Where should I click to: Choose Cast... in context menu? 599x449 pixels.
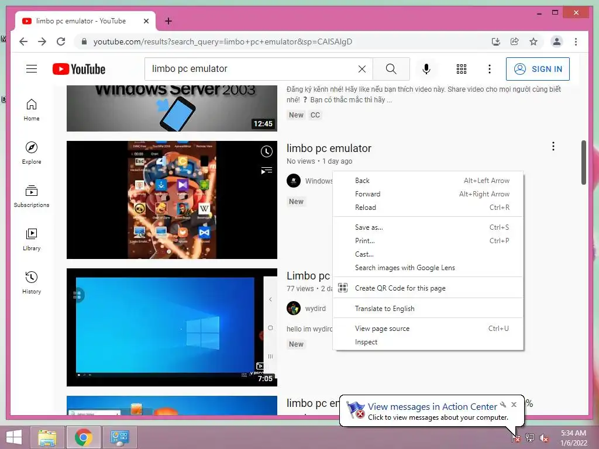pyautogui.click(x=428, y=254)
